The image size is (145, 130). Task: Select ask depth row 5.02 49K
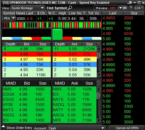75,59
